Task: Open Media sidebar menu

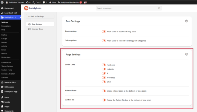Action: pyautogui.click(x=10, y=102)
